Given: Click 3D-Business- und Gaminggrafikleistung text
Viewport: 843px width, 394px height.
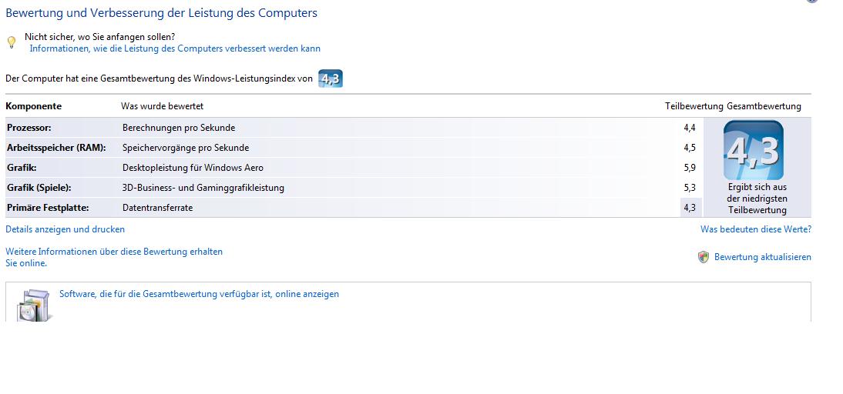Looking at the screenshot, I should point(203,188).
